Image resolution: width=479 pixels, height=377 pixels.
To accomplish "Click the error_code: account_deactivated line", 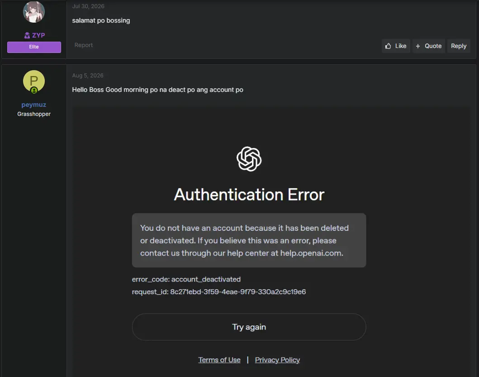I will coord(186,279).
